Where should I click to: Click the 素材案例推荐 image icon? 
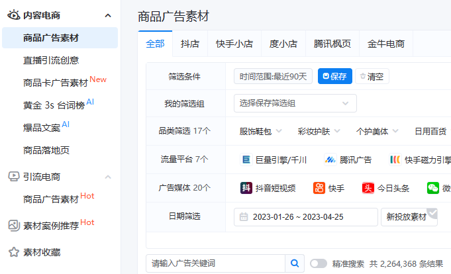(x=14, y=226)
